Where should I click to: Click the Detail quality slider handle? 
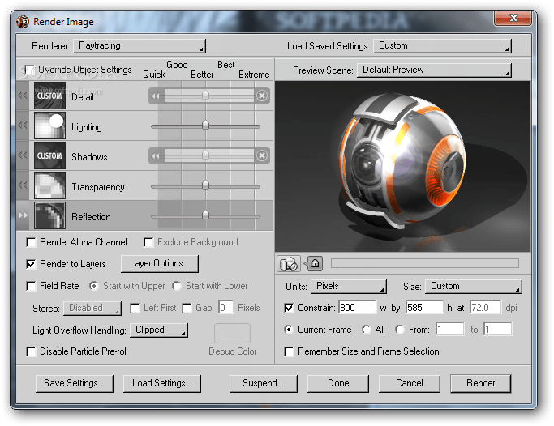(x=205, y=96)
